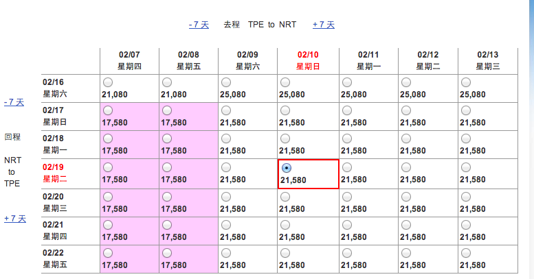Choose 02/10 depart with 02/17 return
This screenshot has height=279, width=534.
pyautogui.click(x=285, y=110)
